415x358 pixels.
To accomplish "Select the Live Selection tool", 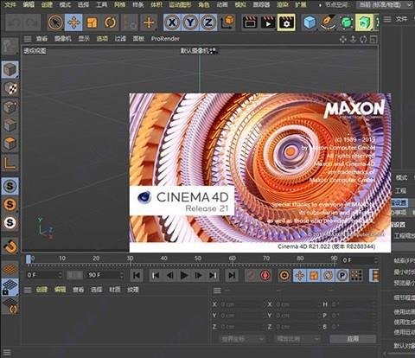I will [x=55, y=22].
